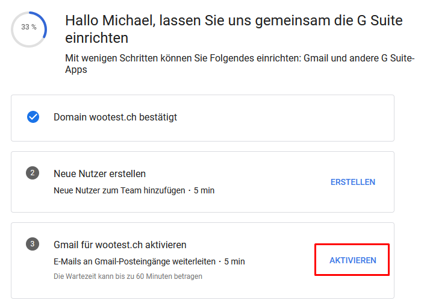
Task: Click the AKTIVIEREN button for Gmail
Action: click(x=353, y=260)
